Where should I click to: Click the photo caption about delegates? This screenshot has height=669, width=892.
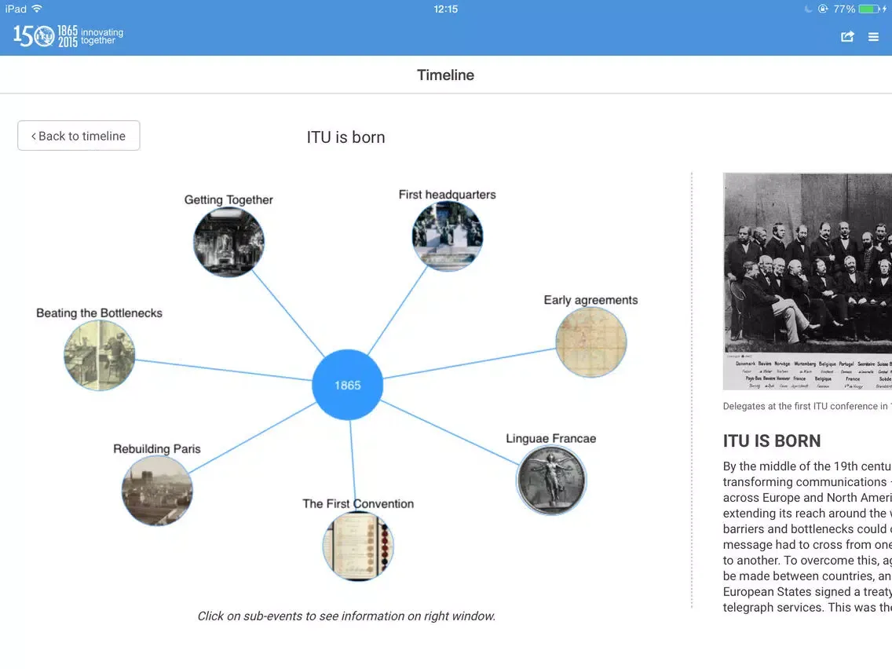pyautogui.click(x=807, y=406)
